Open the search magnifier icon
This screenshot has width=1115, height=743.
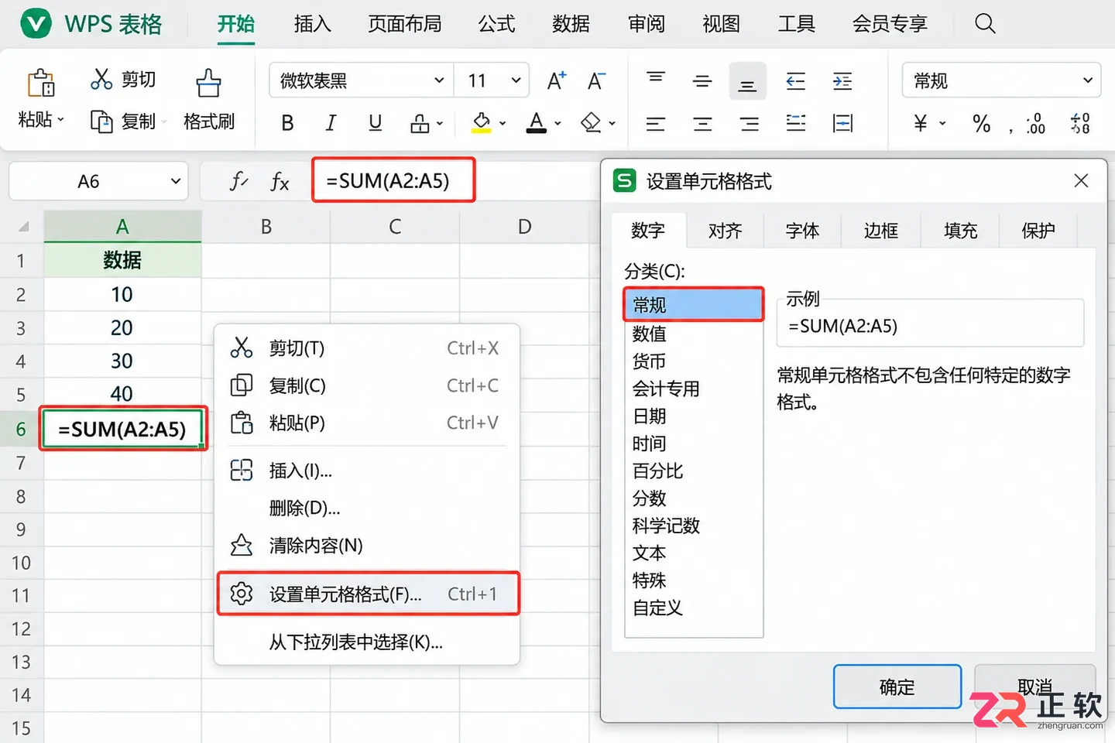[x=985, y=23]
